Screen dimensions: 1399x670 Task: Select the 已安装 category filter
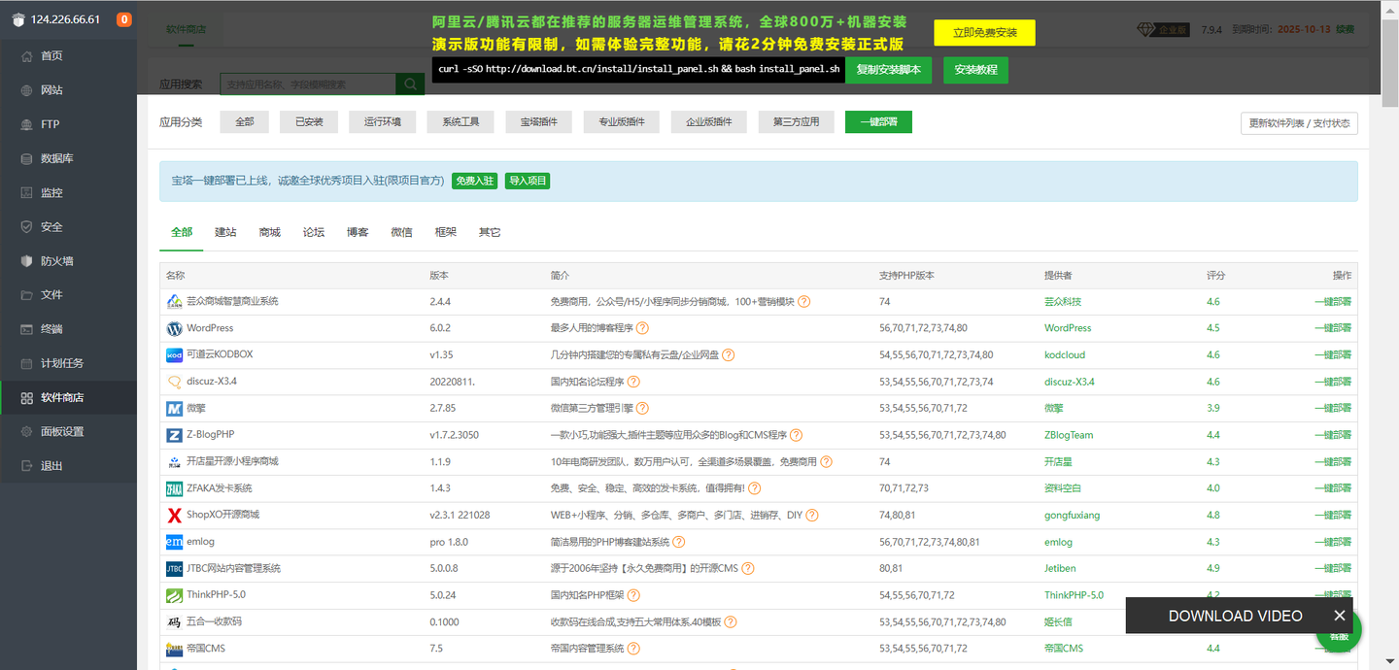click(309, 121)
